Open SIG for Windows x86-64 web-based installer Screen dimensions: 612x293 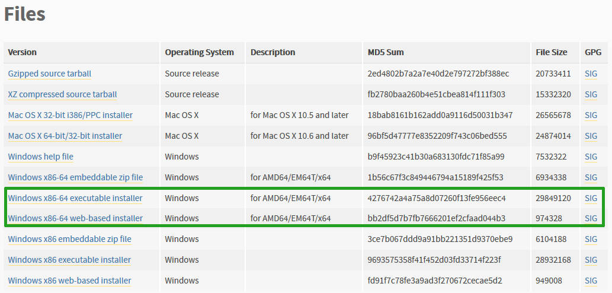[591, 218]
